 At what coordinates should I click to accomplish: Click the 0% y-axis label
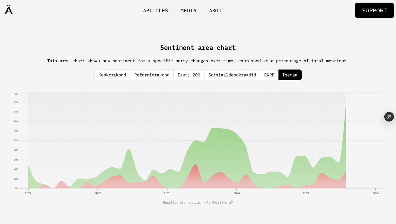coord(16,188)
